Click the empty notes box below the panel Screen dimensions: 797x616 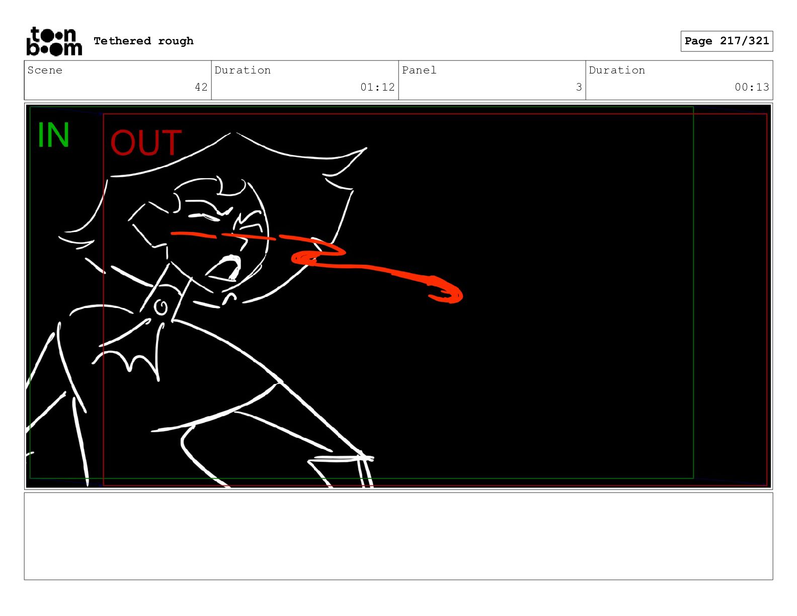click(x=398, y=536)
